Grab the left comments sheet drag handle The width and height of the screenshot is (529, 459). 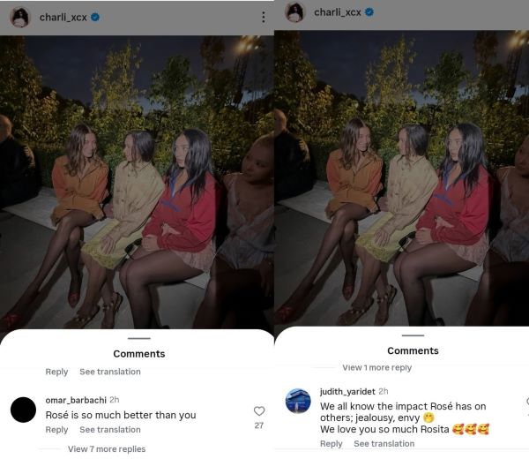[139, 338]
